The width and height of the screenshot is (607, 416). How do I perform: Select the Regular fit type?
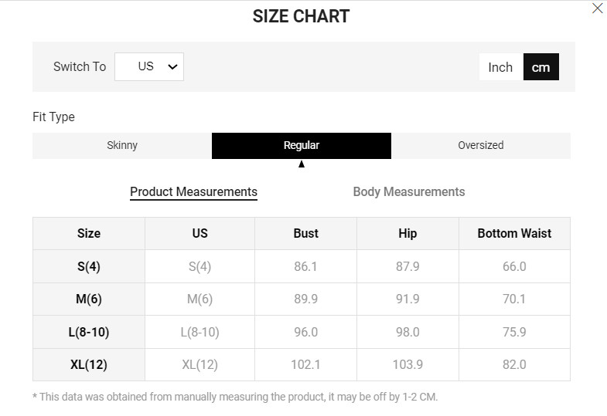(x=301, y=145)
